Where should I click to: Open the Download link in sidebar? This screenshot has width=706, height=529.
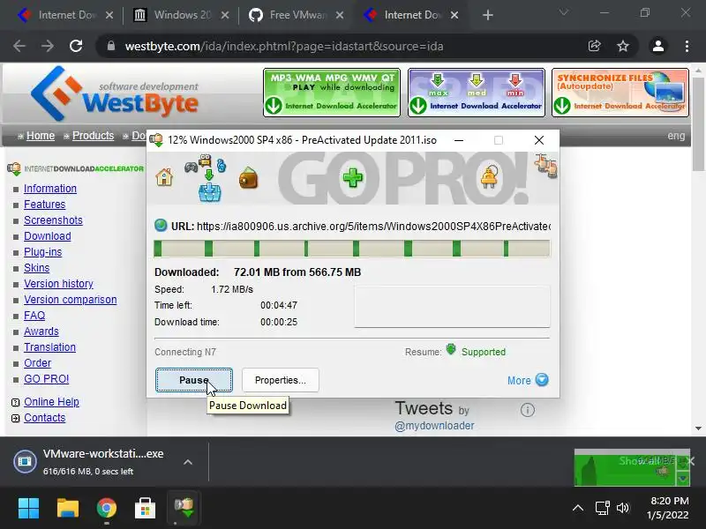48,236
